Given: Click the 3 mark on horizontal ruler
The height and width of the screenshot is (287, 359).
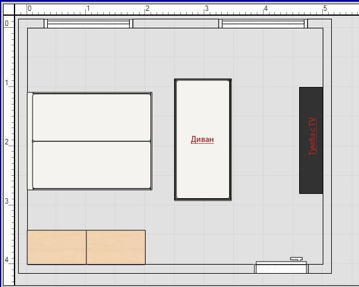Looking at the screenshot, I should (x=207, y=8).
